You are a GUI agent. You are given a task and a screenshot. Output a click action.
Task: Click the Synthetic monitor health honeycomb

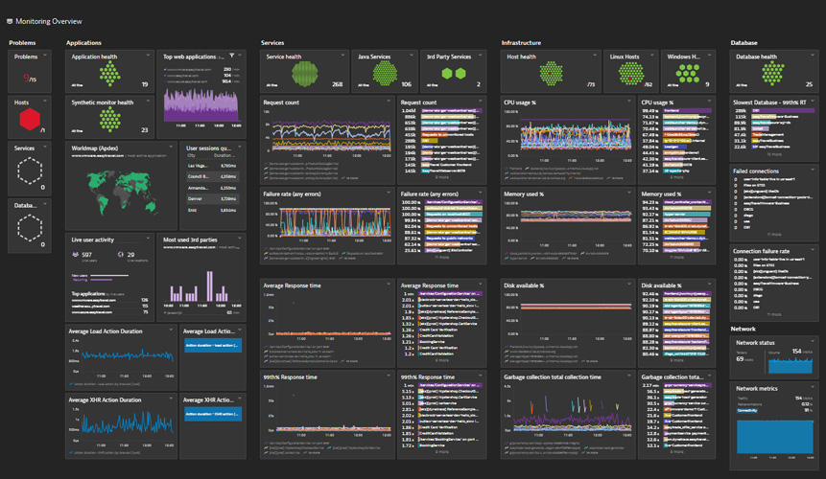111,119
